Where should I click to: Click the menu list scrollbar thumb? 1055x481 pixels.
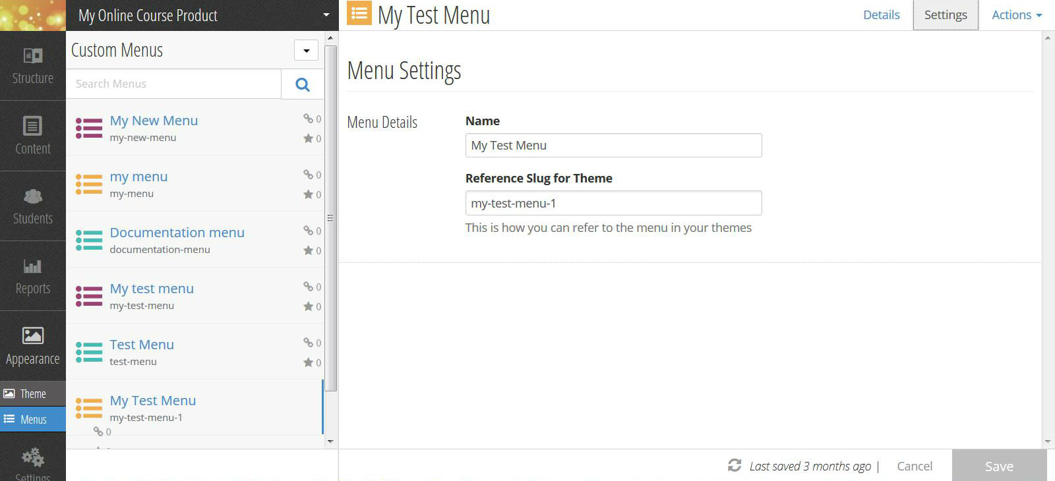[x=331, y=217]
